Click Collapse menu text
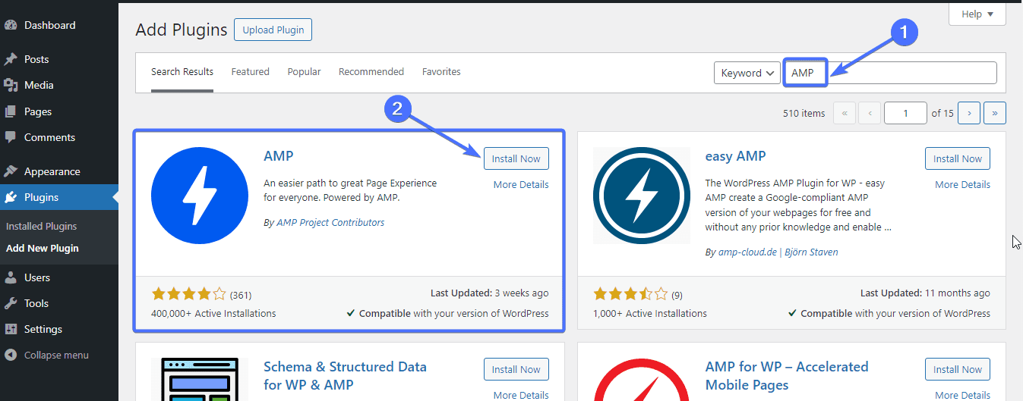The height and width of the screenshot is (401, 1023). tap(56, 355)
